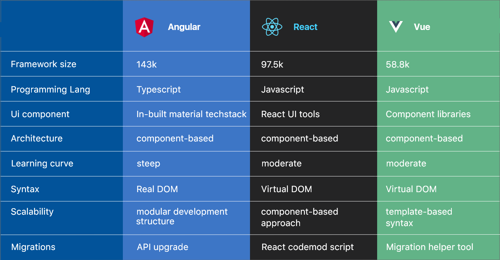Click the Real DOM cell
500x260 pixels.
click(157, 189)
